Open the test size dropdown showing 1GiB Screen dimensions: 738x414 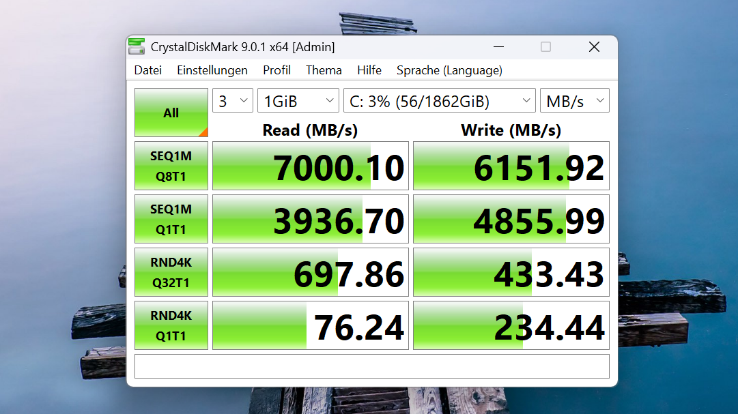pyautogui.click(x=298, y=100)
